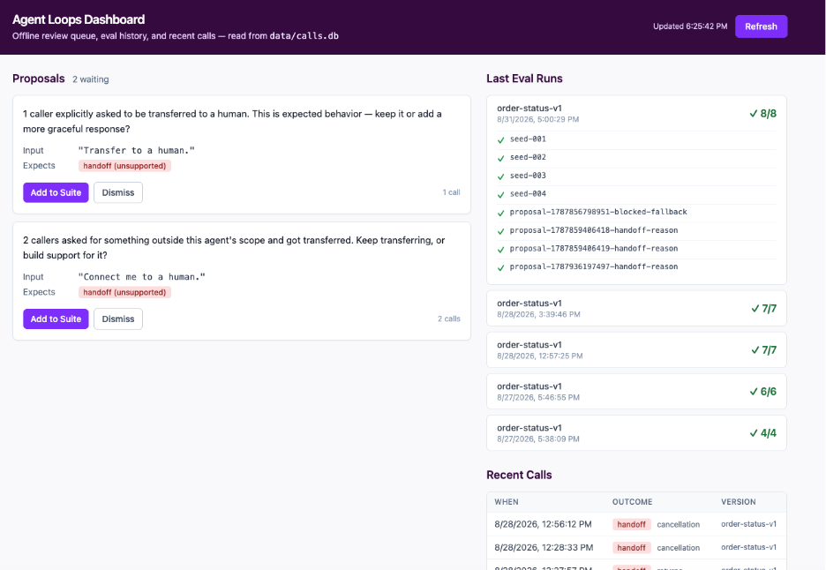This screenshot has height=570, width=826.
Task: Add the "Connect me to a human." proposal to suite
Action: pos(56,319)
